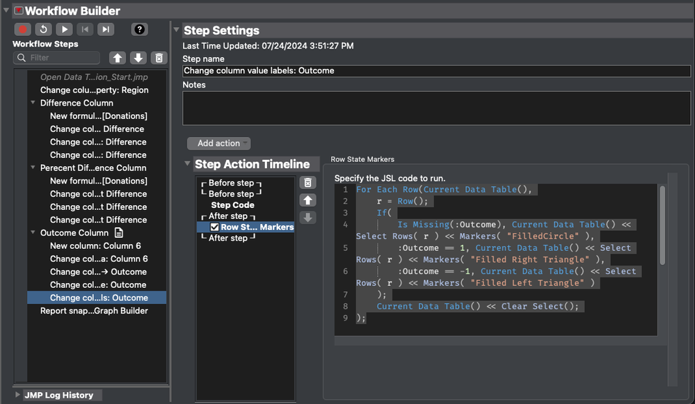The image size is (695, 404).
Task: Click the step back playback button
Action: 85,29
